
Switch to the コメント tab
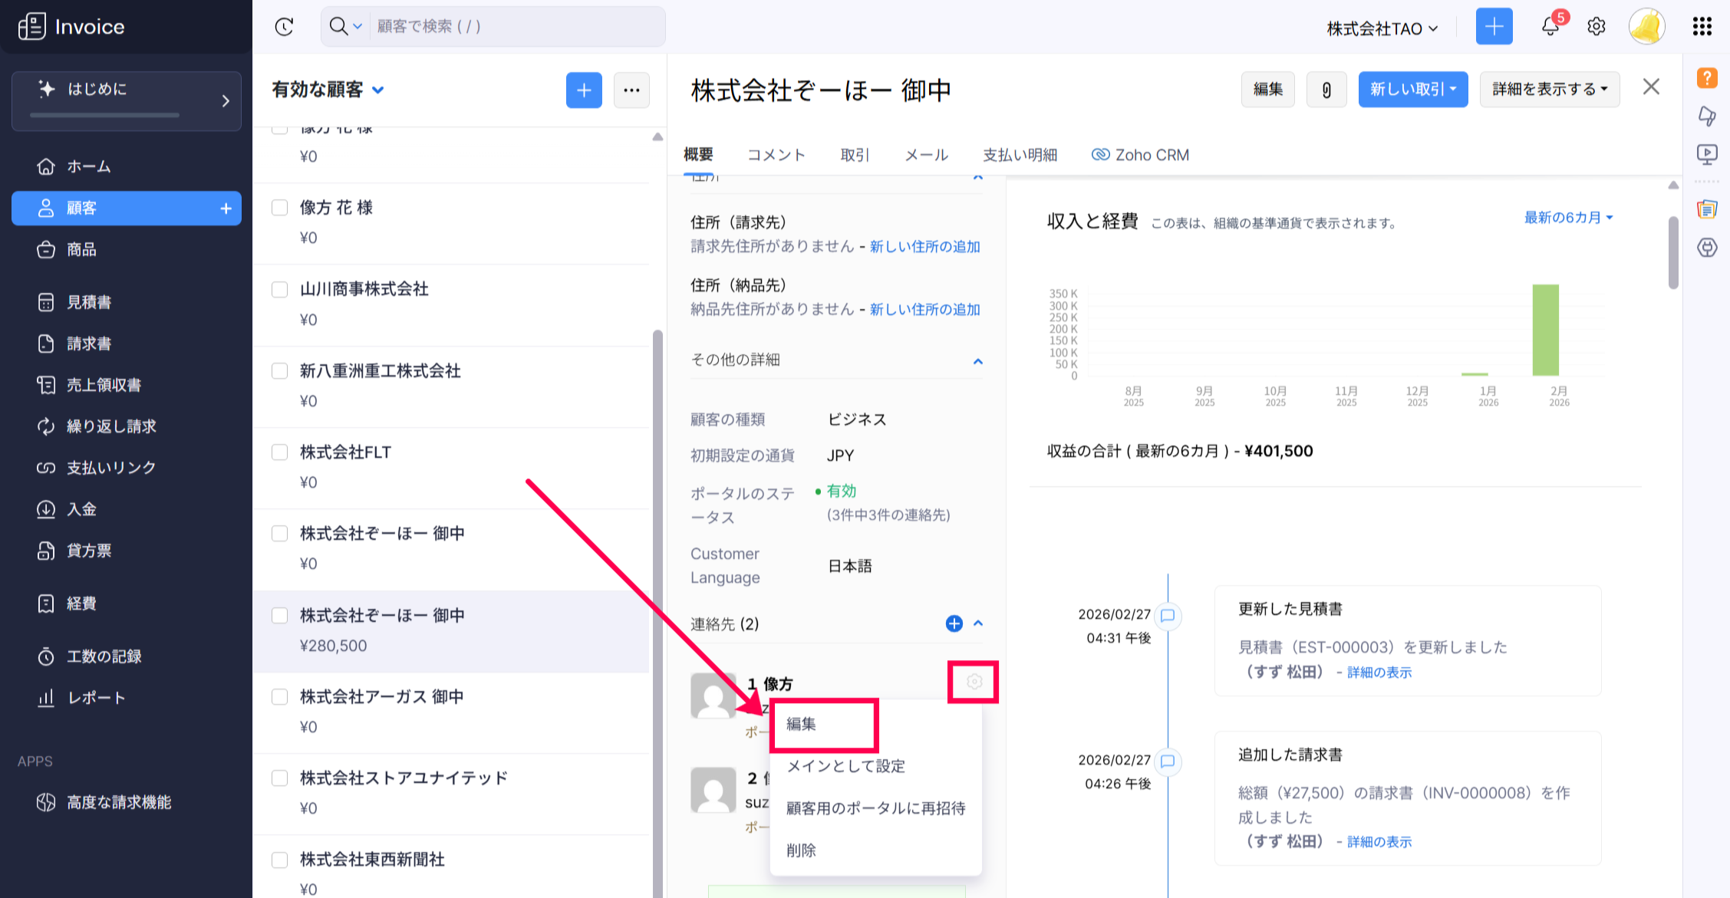click(776, 155)
